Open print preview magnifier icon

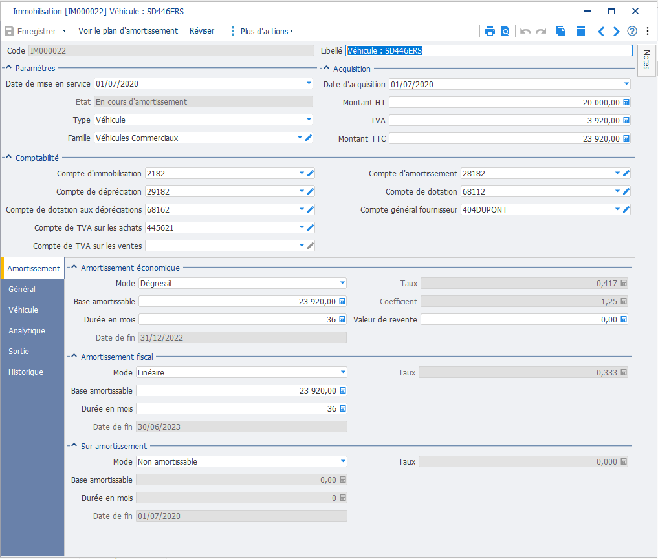point(505,32)
